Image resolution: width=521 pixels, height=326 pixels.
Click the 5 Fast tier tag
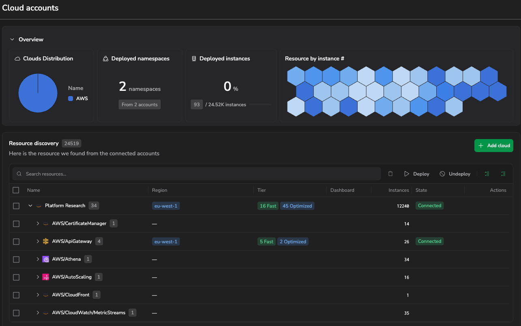(x=266, y=242)
